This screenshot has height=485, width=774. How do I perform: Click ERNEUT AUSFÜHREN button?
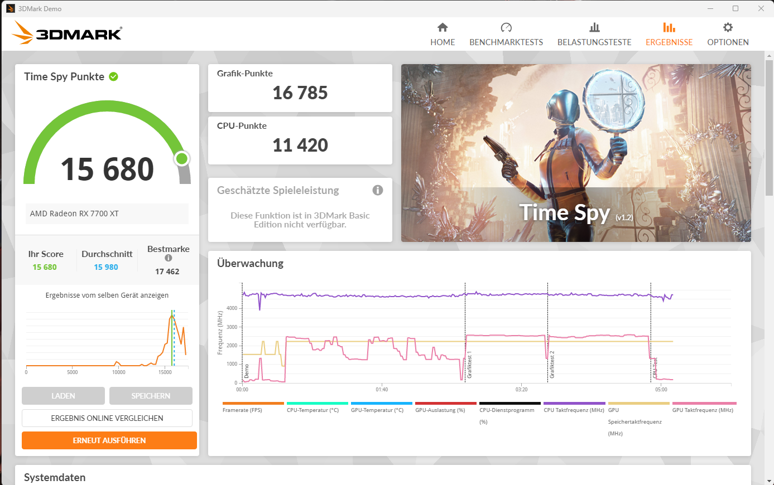(109, 440)
